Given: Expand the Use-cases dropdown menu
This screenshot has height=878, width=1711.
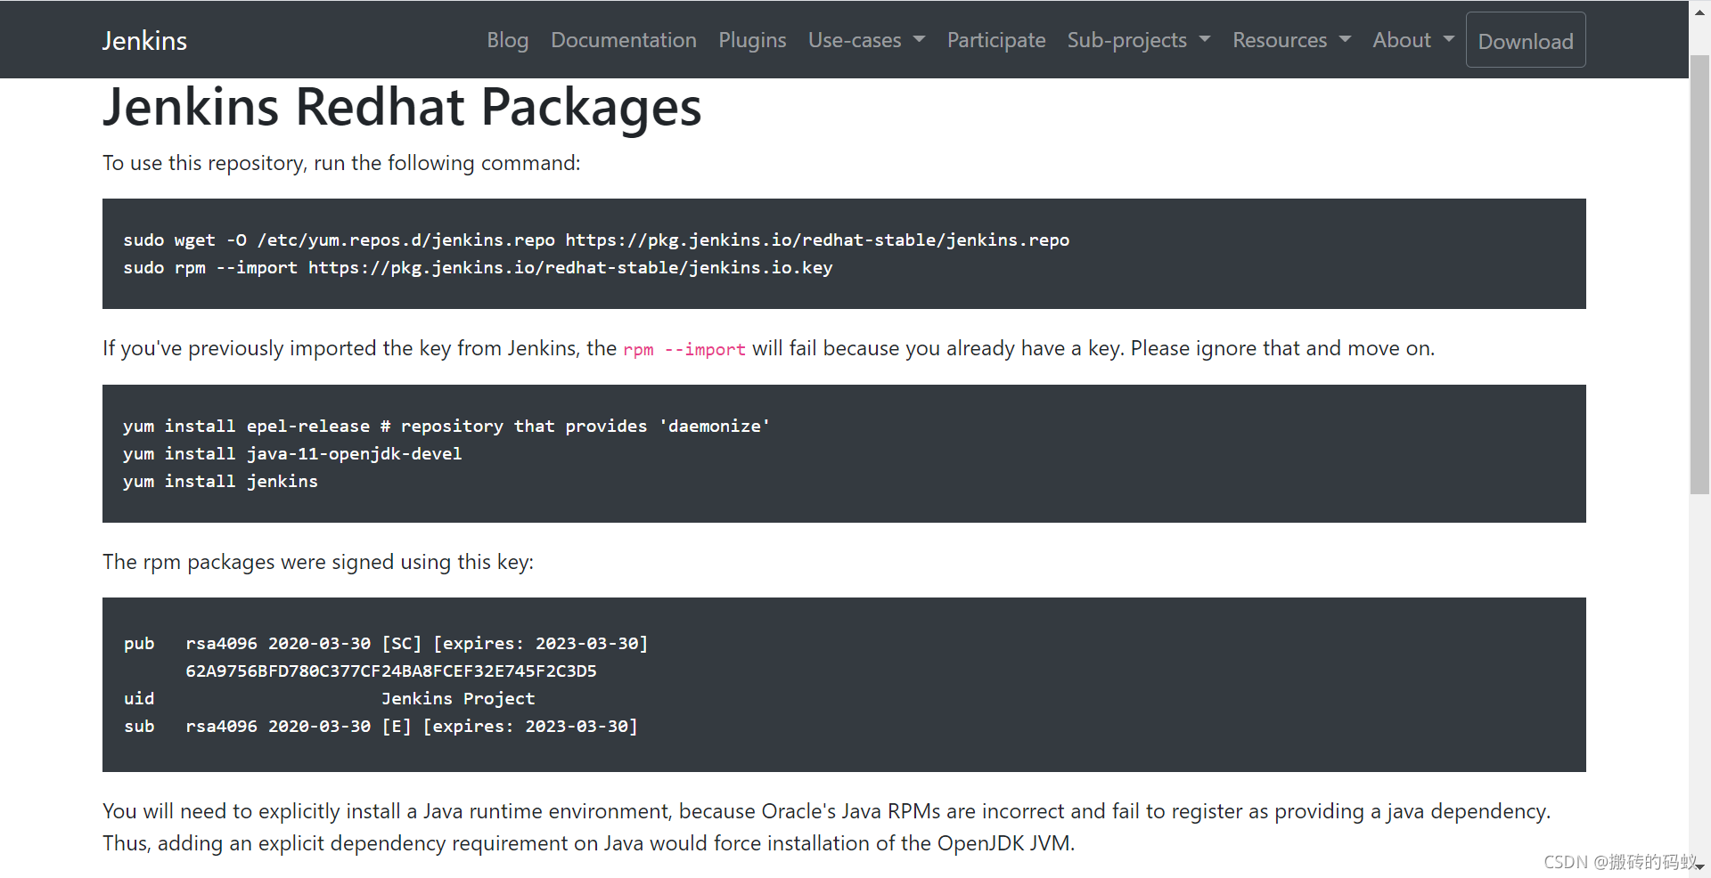Looking at the screenshot, I should coord(866,40).
